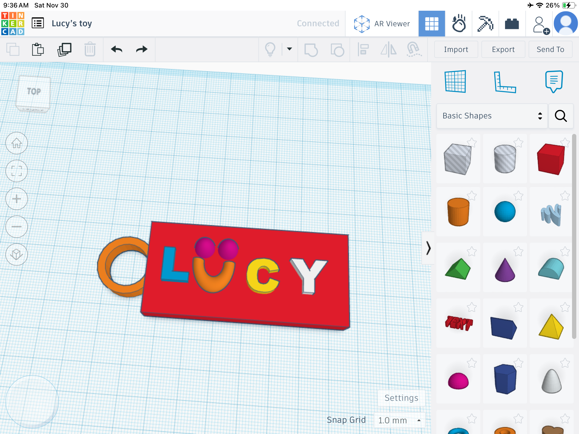
Task: Open the Basic Shapes library dropdown
Action: (x=492, y=116)
